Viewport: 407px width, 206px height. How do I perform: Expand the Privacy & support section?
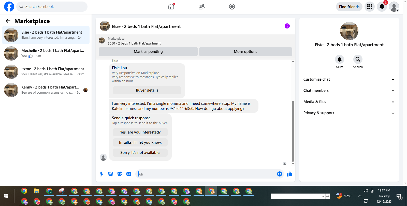349,113
